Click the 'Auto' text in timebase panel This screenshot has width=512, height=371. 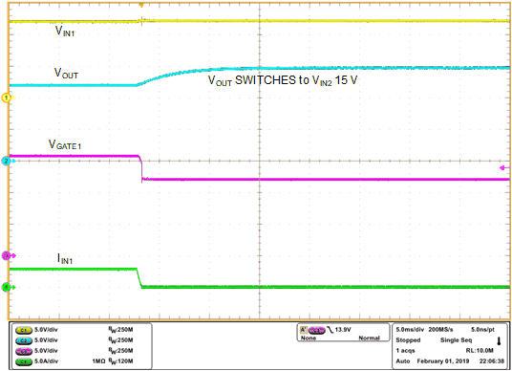pos(402,361)
